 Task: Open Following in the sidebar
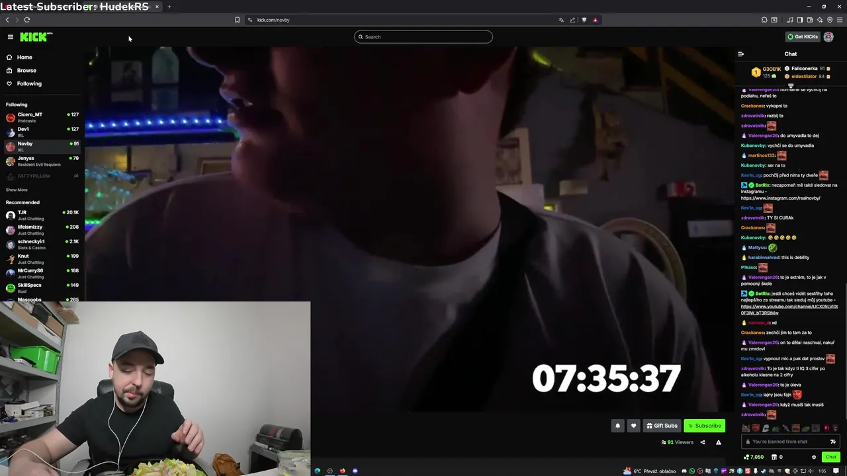(x=42, y=84)
